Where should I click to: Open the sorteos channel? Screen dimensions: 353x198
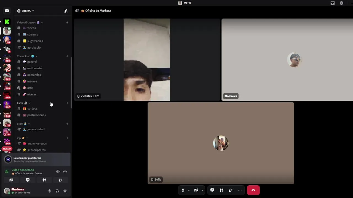click(43, 109)
